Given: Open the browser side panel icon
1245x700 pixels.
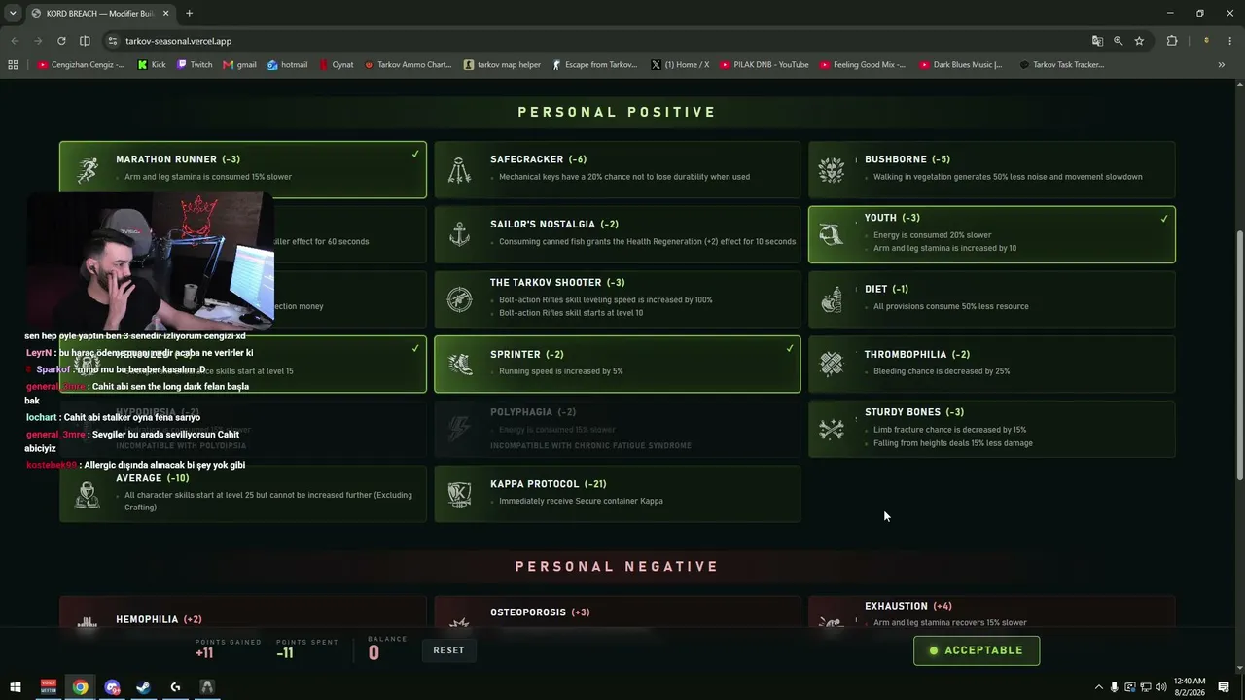Looking at the screenshot, I should 85,41.
